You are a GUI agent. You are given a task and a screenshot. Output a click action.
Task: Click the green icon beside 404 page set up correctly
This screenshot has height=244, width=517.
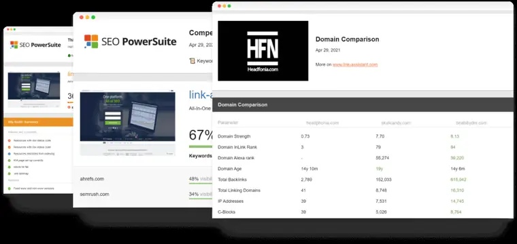click(x=10, y=160)
